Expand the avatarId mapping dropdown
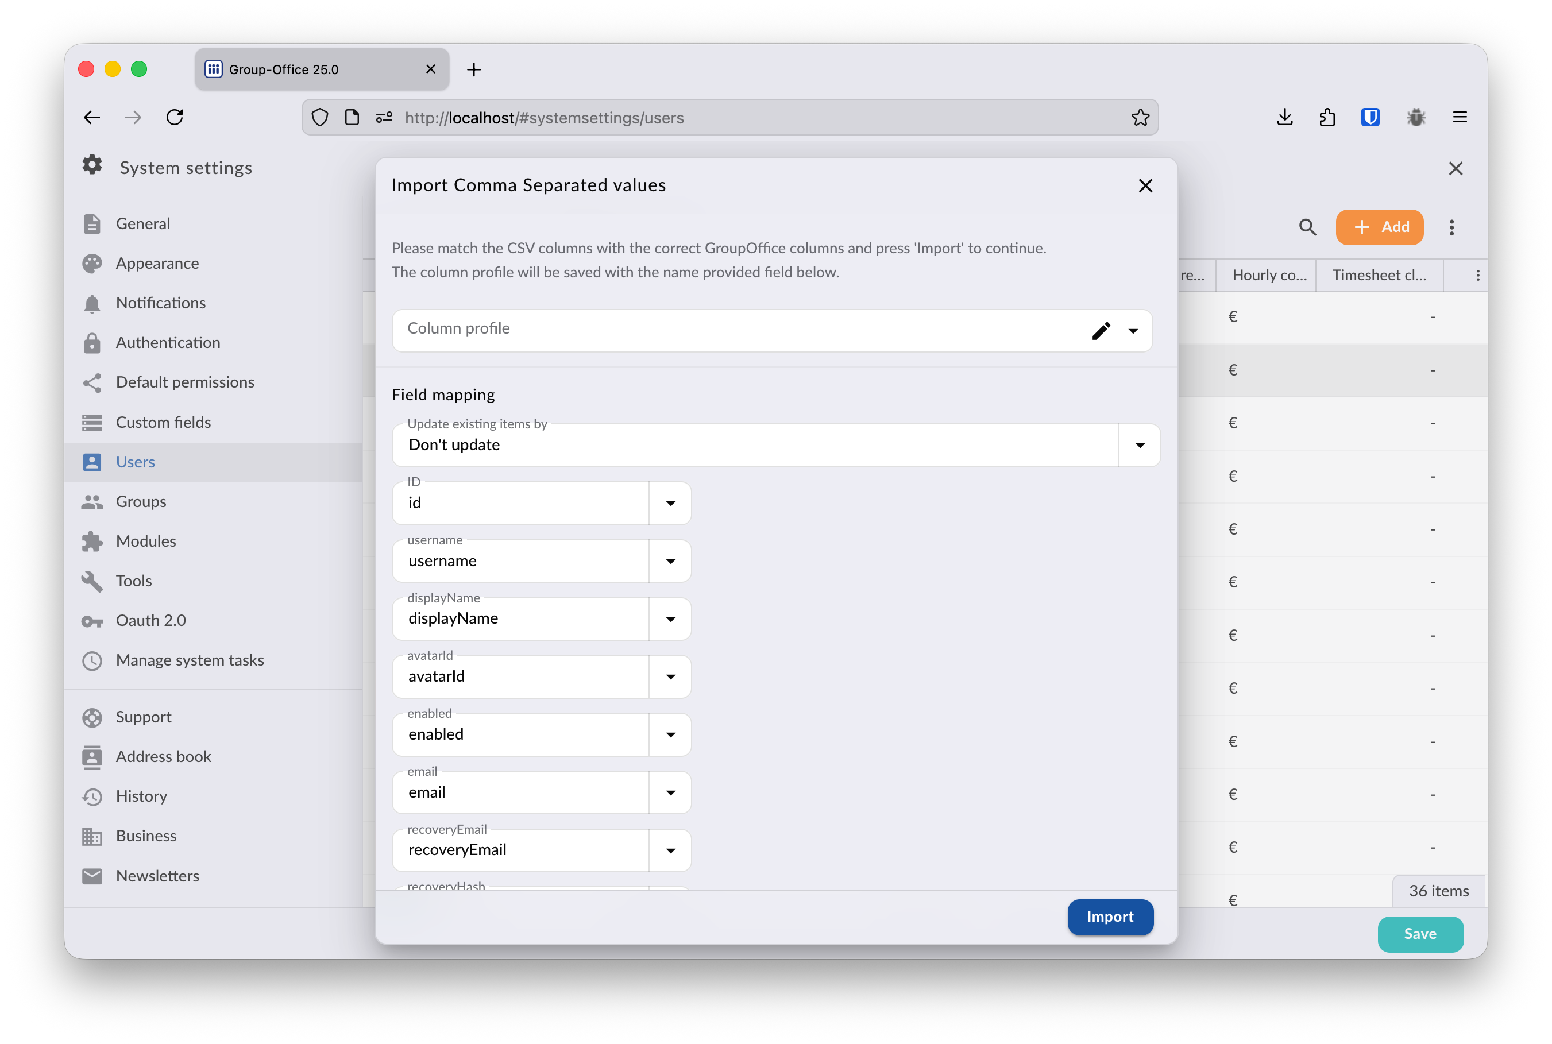The width and height of the screenshot is (1552, 1044). coord(670,676)
